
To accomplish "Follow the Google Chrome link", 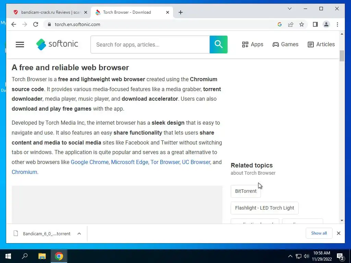I will [x=89, y=162].
